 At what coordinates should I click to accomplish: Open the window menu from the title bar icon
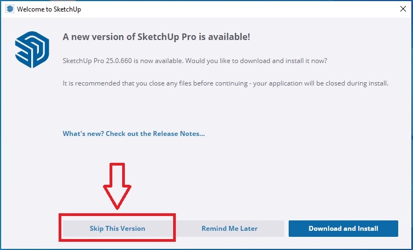(10, 9)
